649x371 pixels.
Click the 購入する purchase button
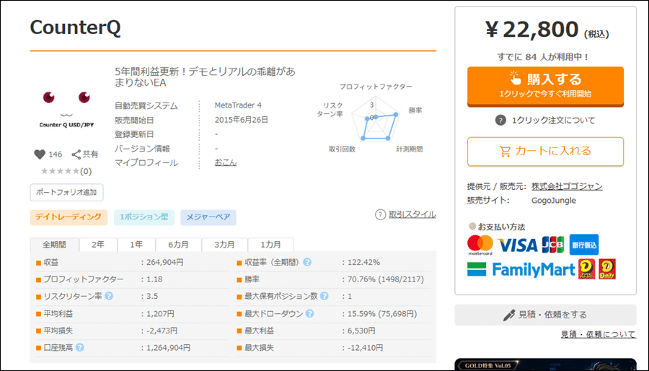coord(545,86)
